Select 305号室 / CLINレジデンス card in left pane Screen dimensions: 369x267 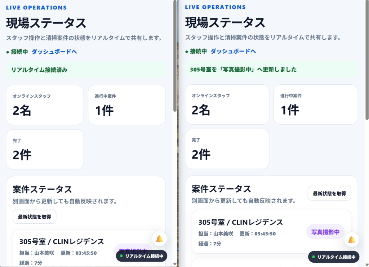pyautogui.click(x=86, y=248)
